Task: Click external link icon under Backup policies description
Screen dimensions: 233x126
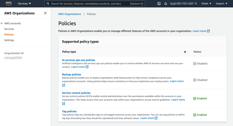Action: (64, 85)
